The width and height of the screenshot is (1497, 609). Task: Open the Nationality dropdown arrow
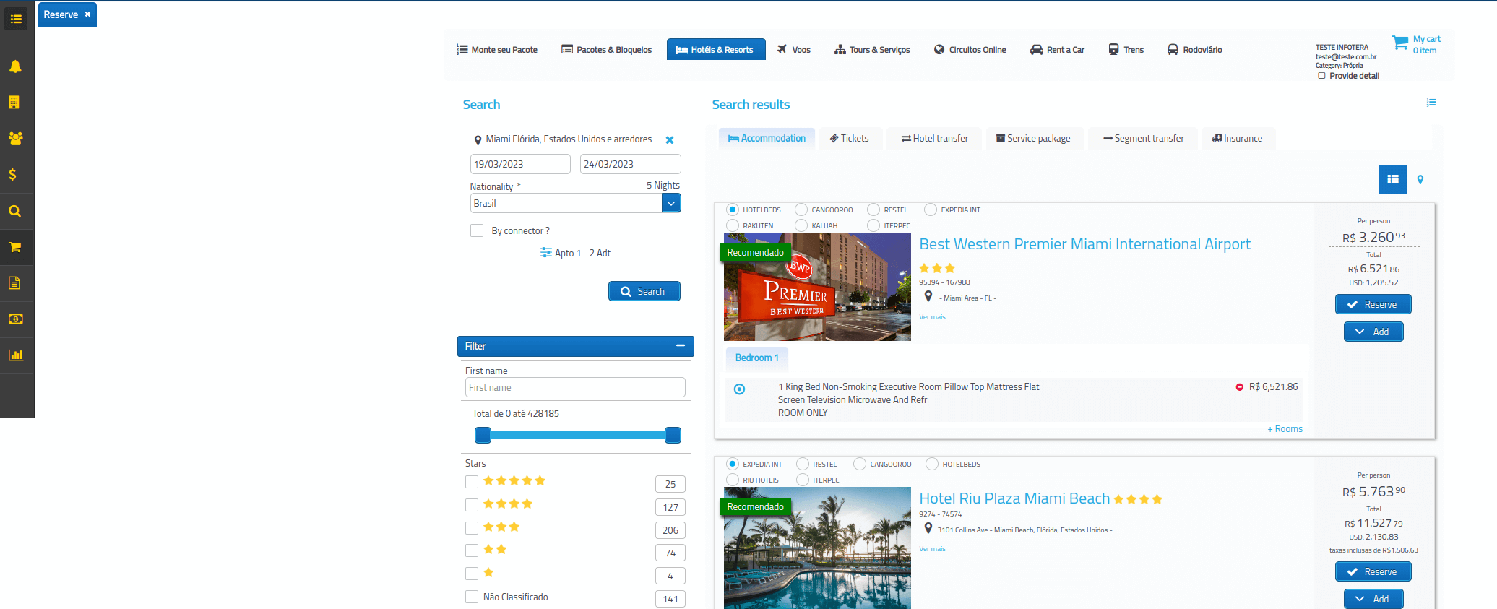(x=671, y=204)
